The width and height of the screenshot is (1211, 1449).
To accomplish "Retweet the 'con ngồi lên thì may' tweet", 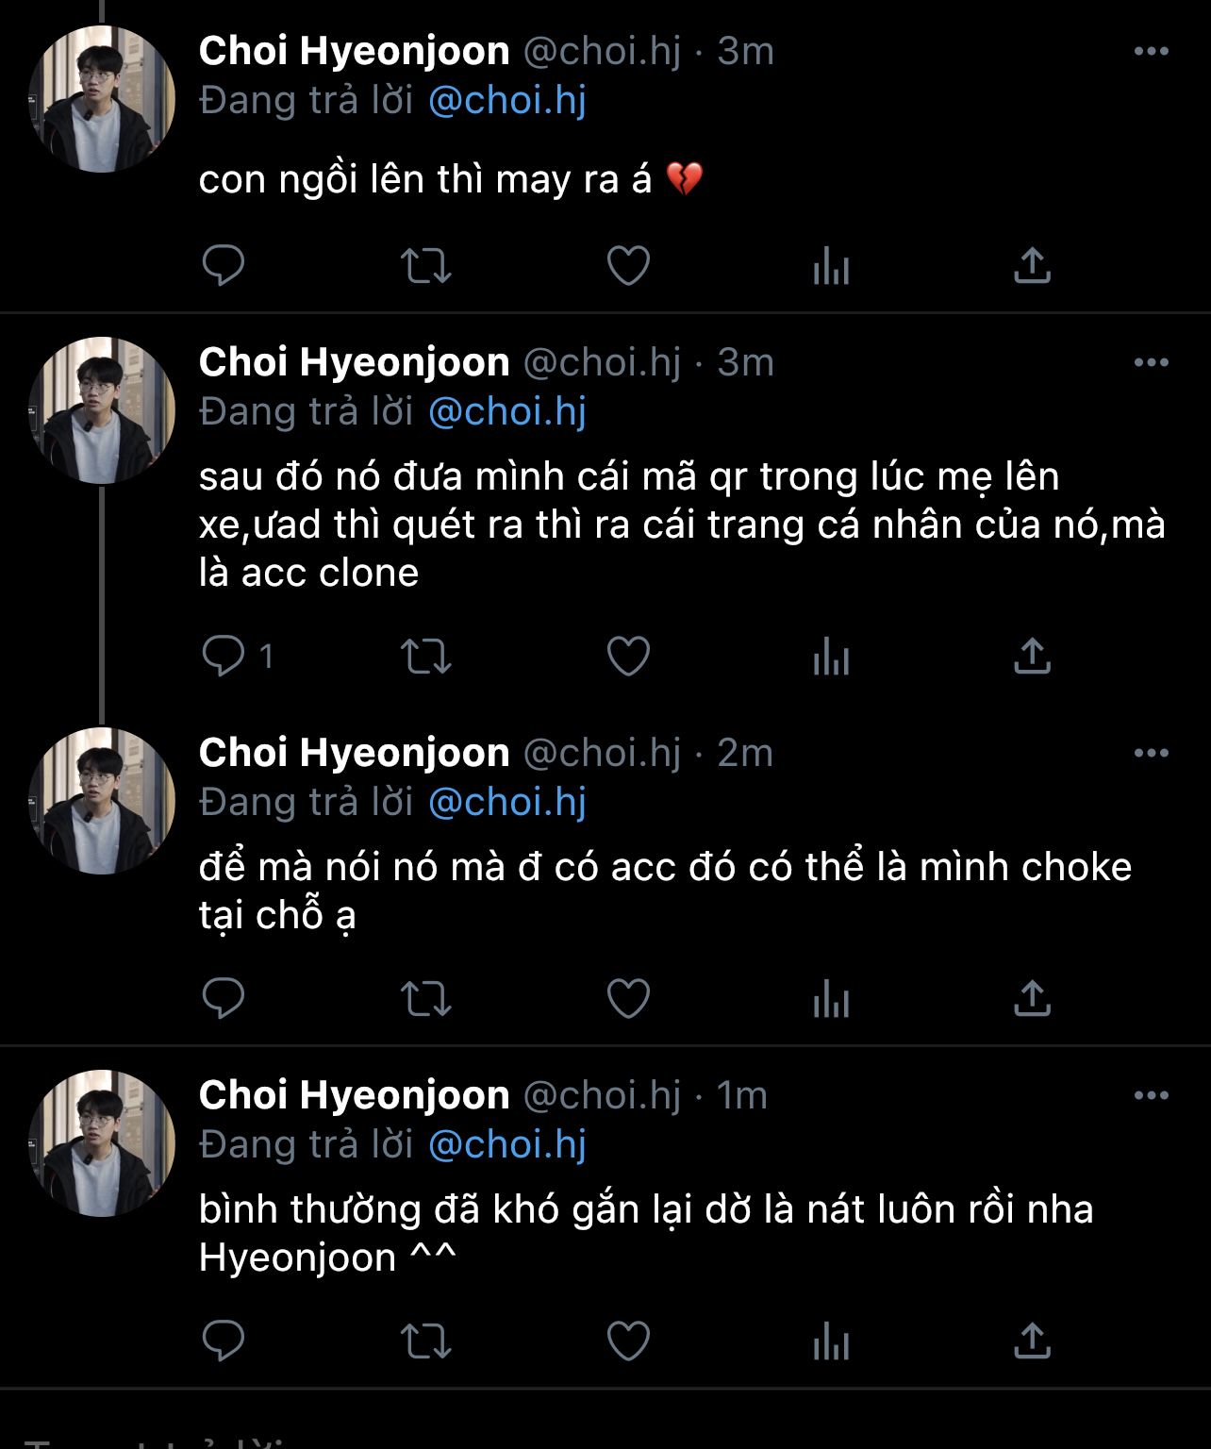I will coord(425,265).
